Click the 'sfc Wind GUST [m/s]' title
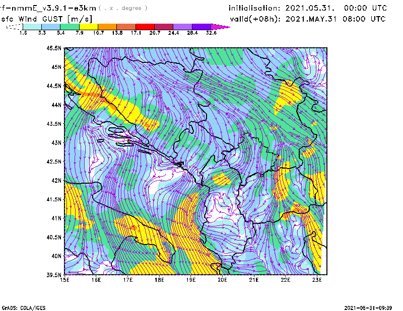 (46, 19)
